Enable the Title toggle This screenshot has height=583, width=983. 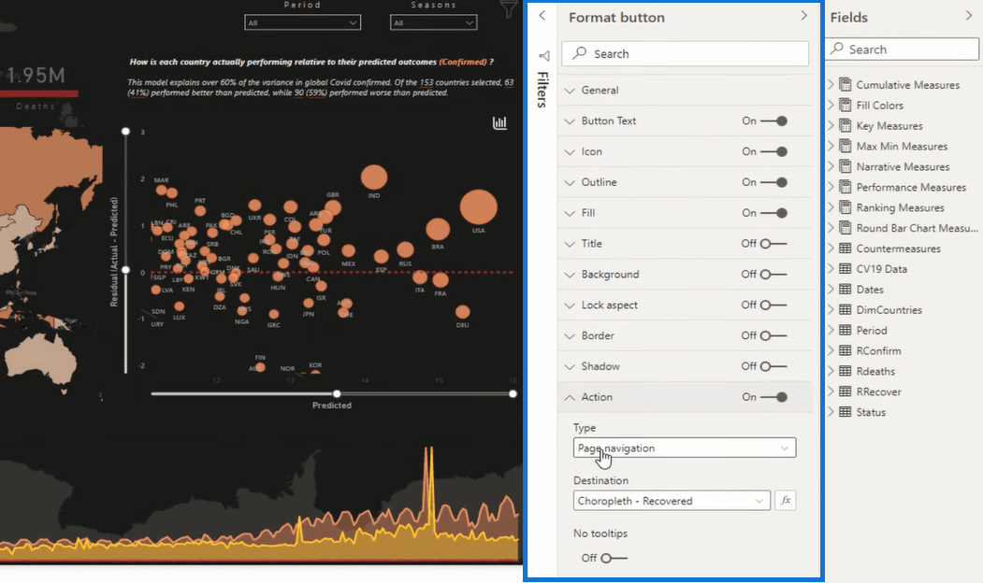(773, 244)
